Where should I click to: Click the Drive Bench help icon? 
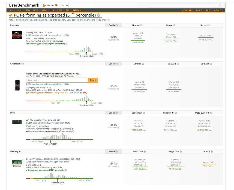116,113
